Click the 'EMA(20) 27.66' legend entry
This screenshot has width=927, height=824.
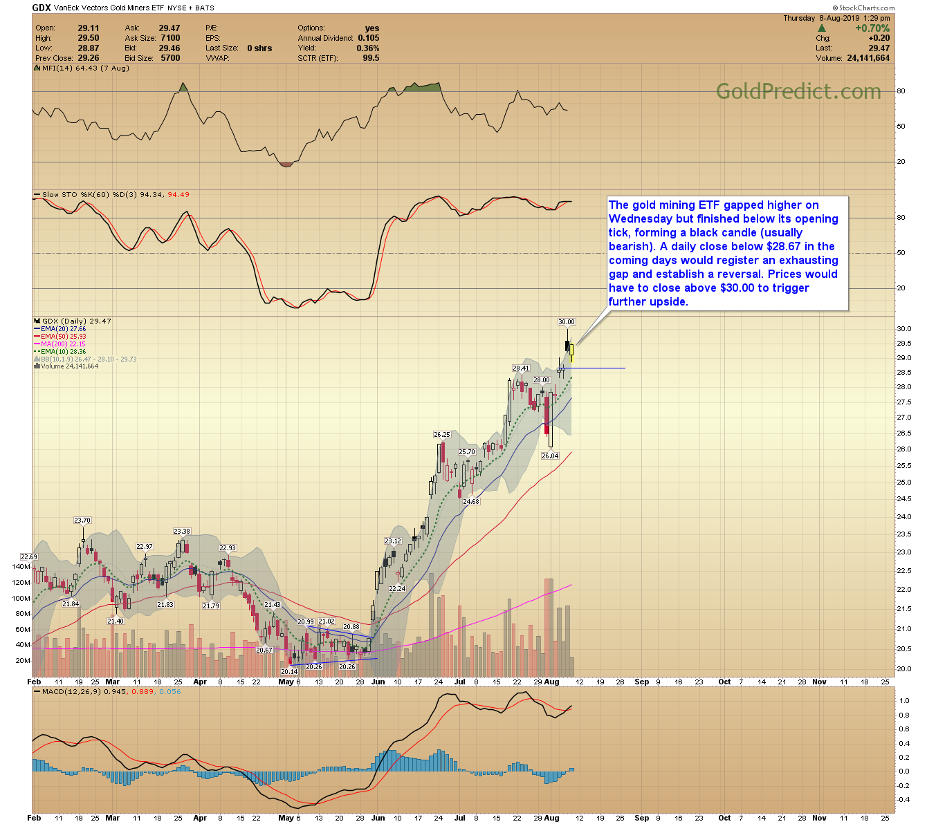tap(60, 329)
